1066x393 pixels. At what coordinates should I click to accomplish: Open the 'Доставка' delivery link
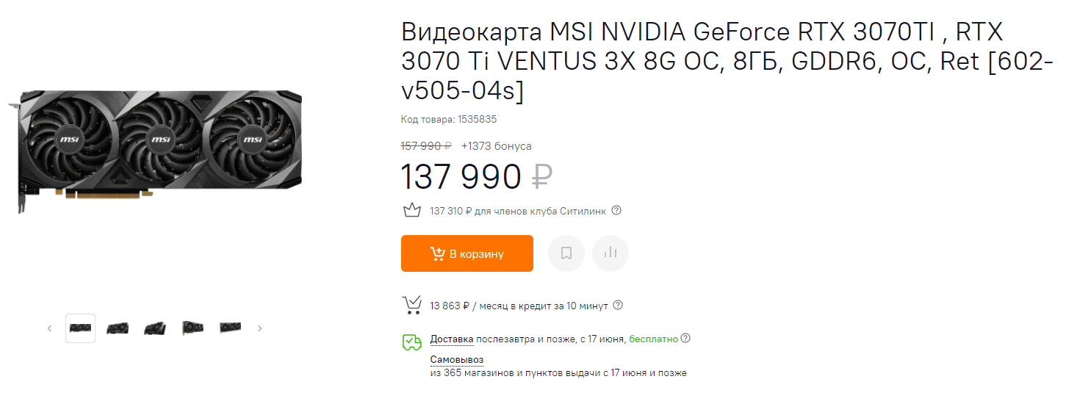452,339
